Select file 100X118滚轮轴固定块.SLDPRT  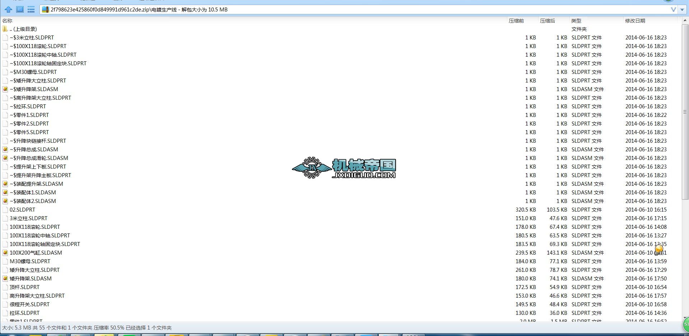(45, 244)
